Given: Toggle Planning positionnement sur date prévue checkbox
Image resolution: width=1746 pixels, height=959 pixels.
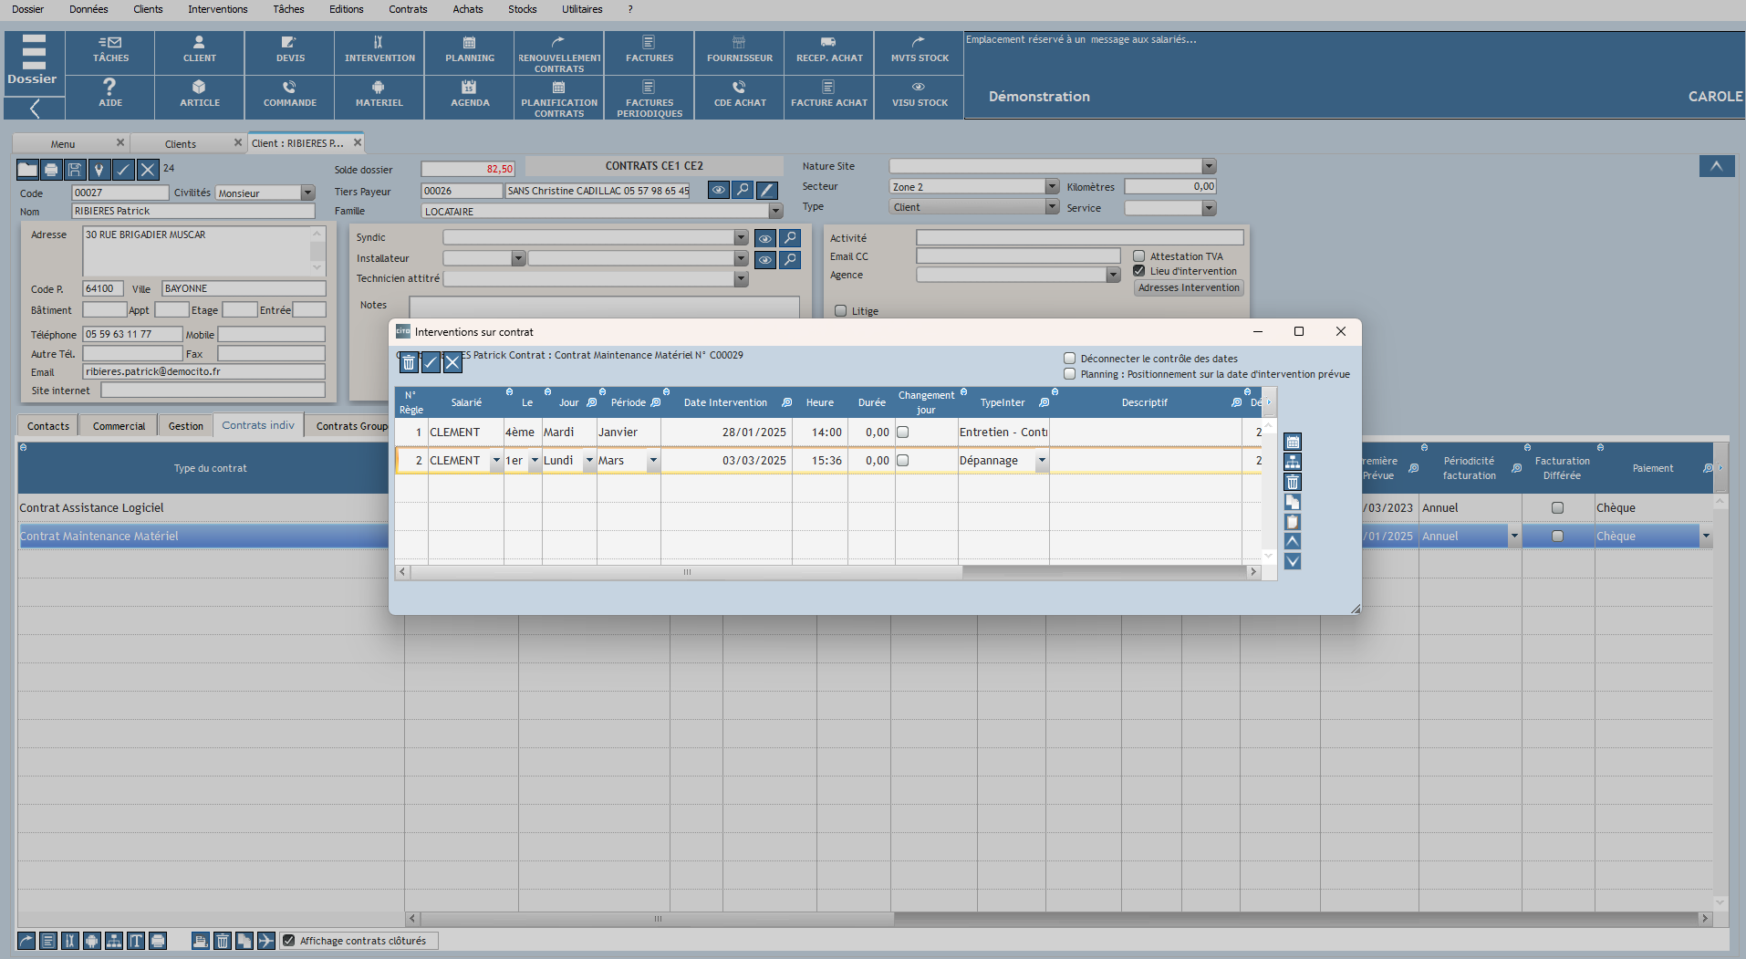Looking at the screenshot, I should pyautogui.click(x=1069, y=374).
